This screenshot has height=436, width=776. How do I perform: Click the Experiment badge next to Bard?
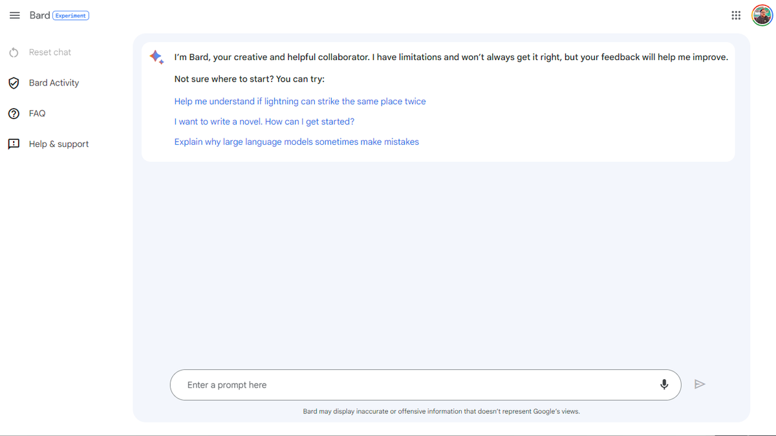[x=71, y=16]
